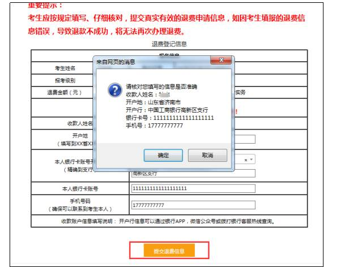This screenshot has height=267, width=341.
Task: Click the 本人银行卡账号 number input
Action: point(193,188)
